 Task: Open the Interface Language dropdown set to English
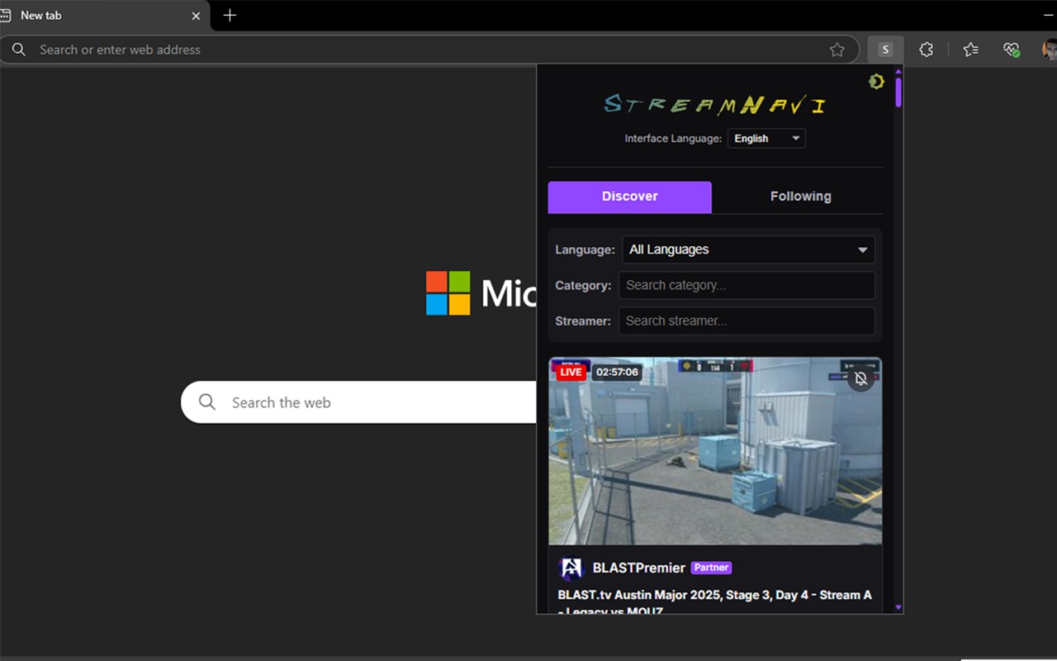pyautogui.click(x=766, y=138)
